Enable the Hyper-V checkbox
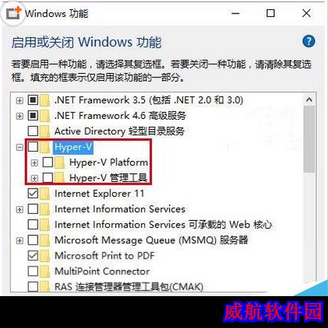This screenshot has width=328, height=328. 33,147
